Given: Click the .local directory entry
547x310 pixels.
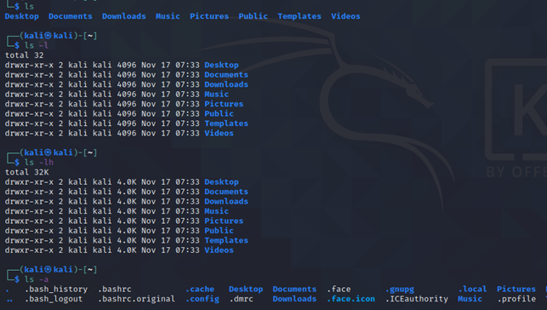Looking at the screenshot, I should click(472, 289).
